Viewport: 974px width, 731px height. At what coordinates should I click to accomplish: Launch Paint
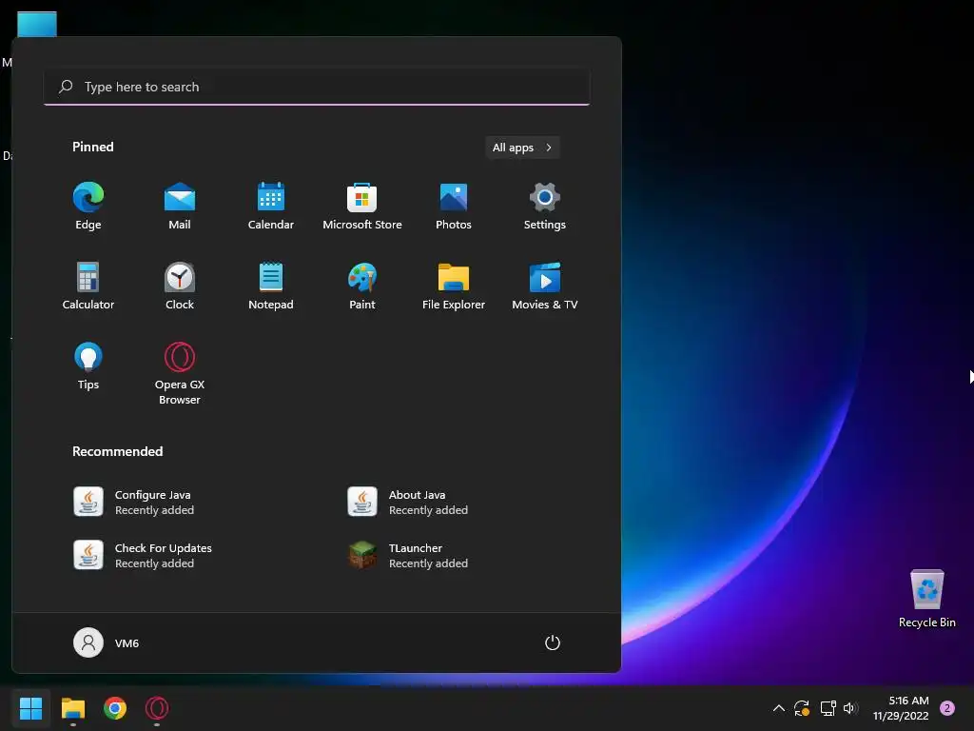pyautogui.click(x=362, y=286)
